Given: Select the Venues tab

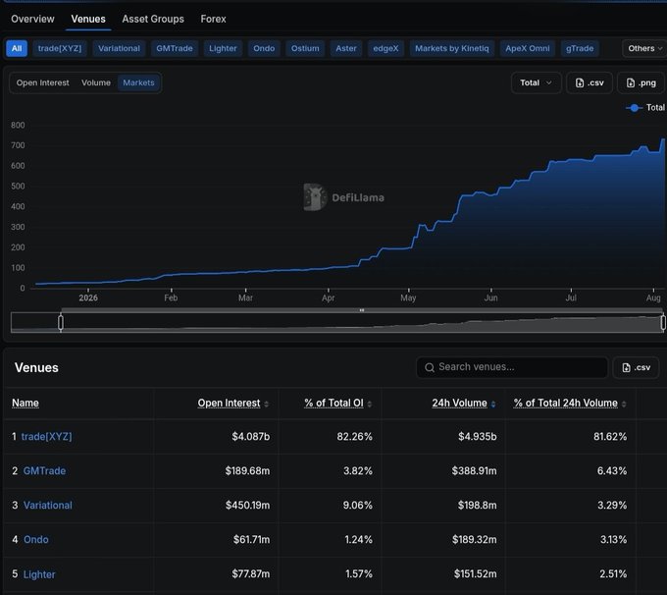Looking at the screenshot, I should 88,19.
